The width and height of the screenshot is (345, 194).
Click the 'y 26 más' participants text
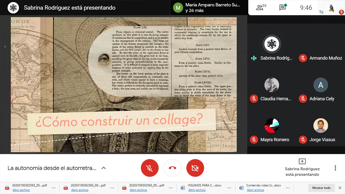[x=195, y=11]
